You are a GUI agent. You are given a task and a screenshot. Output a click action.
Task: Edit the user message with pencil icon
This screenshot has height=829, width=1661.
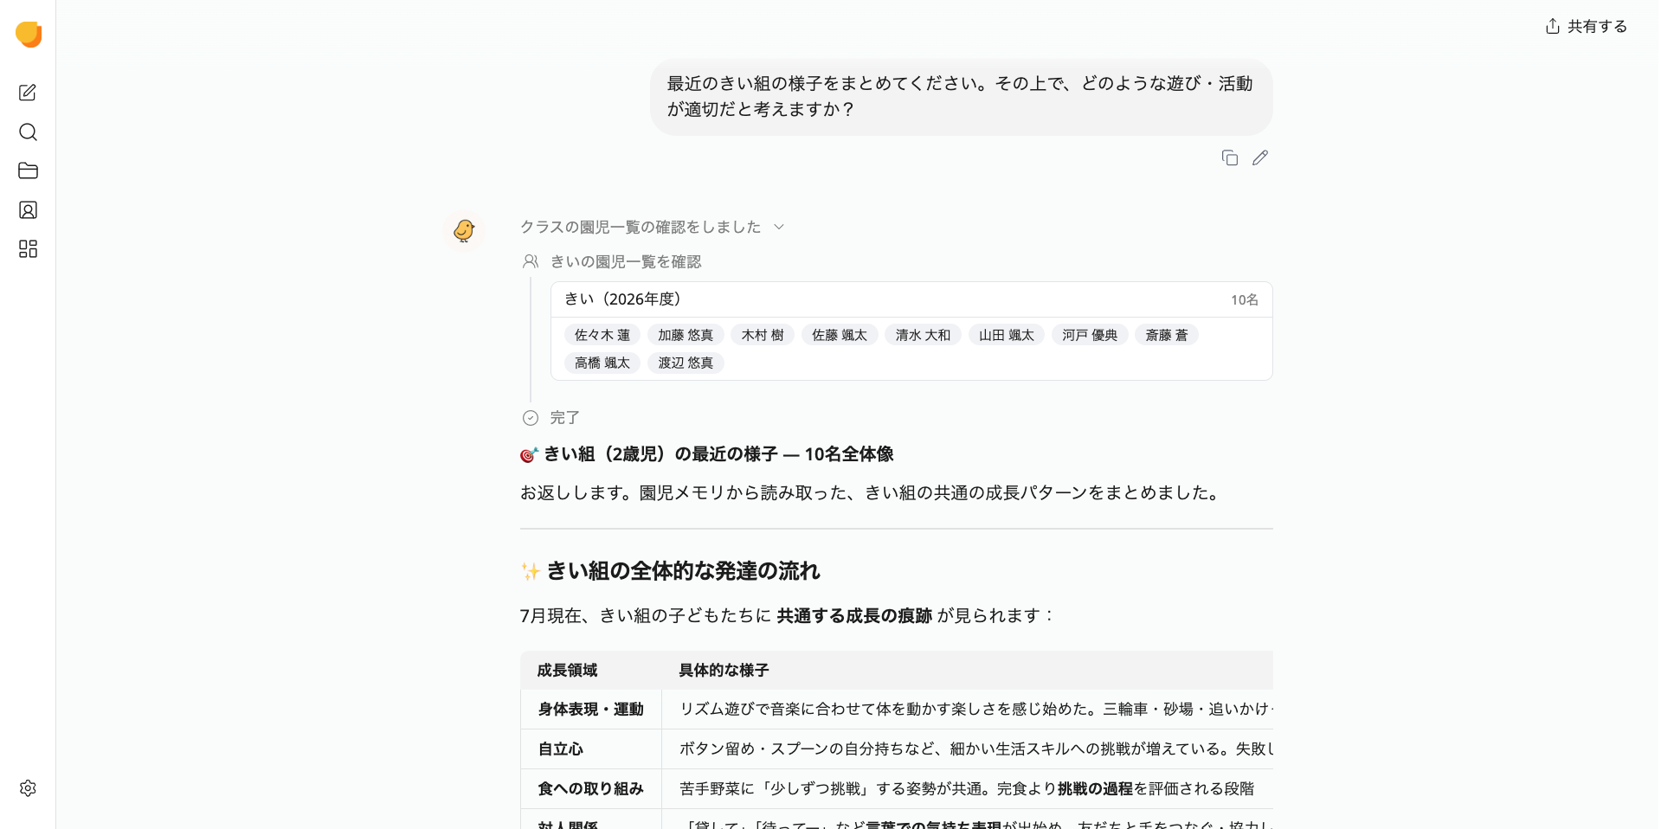(1260, 157)
